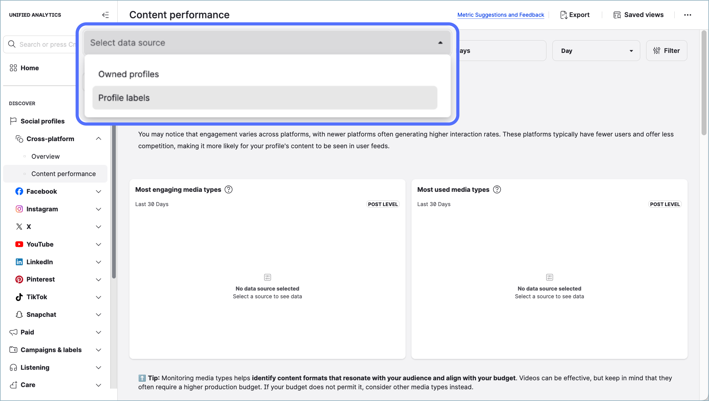The width and height of the screenshot is (709, 401).
Task: Click the Export icon button
Action: click(575, 15)
